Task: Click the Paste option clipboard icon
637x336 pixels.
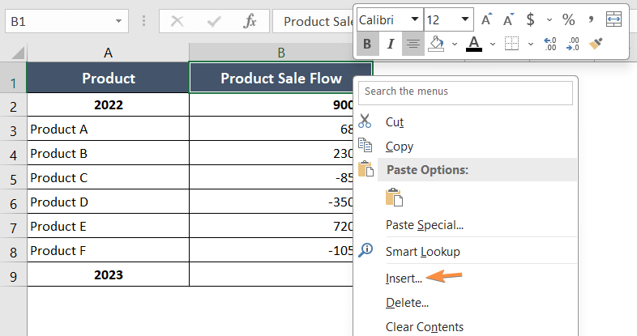Action: (394, 198)
